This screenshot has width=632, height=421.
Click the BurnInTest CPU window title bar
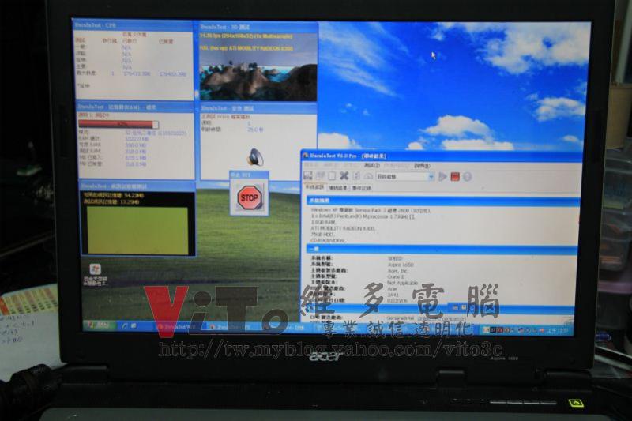point(133,25)
